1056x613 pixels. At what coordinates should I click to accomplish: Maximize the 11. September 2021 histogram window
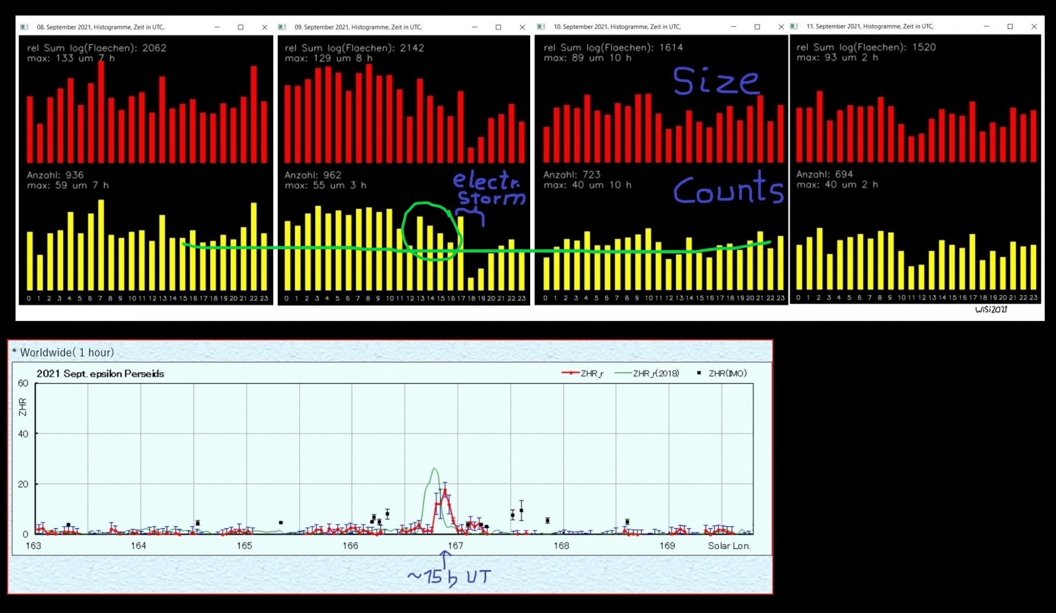tap(1010, 26)
